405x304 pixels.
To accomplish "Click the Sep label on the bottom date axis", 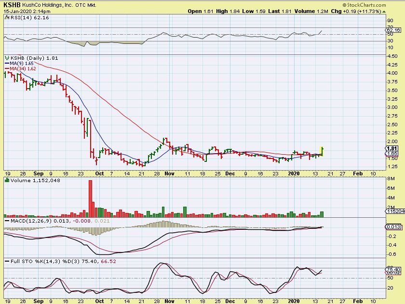I will pyautogui.click(x=38, y=301).
